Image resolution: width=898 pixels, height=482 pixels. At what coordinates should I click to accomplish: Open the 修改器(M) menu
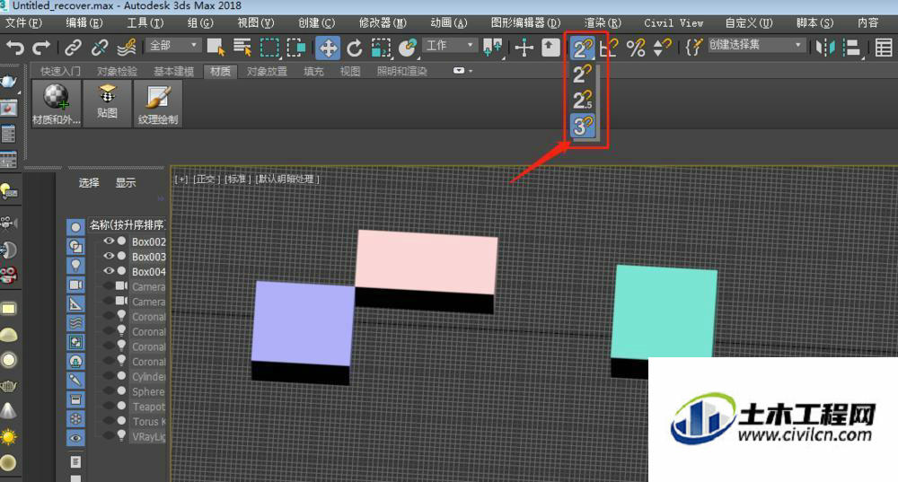(383, 23)
